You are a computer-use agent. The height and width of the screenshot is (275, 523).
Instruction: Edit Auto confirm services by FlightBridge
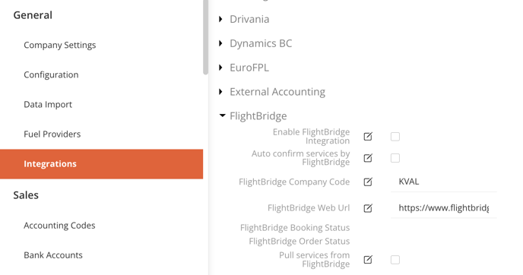(x=368, y=158)
